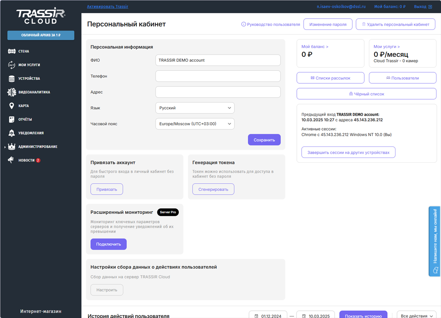Open the Интернет-магазин sidebar item
This screenshot has height=318, width=441.
pos(41,311)
